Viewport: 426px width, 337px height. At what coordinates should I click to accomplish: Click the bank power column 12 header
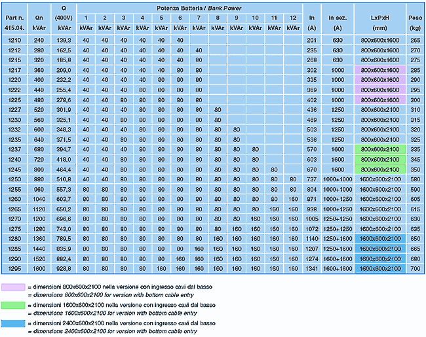point(292,17)
